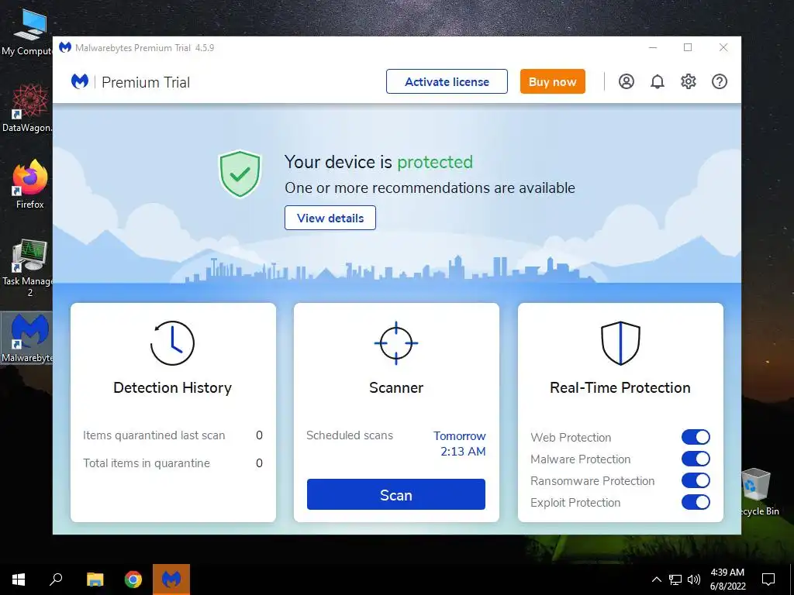Toggle Web Protection off
Screen dimensions: 794x595
tap(696, 437)
